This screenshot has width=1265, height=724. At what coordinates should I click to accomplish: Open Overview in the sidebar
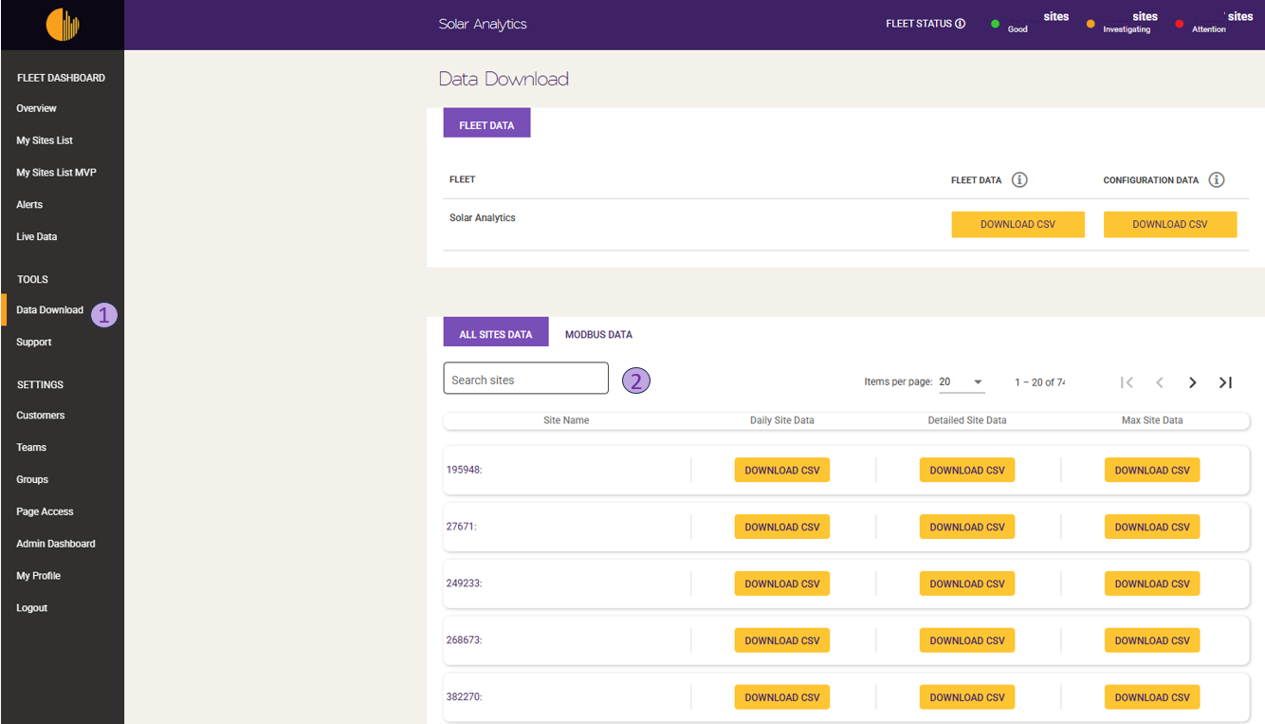[36, 108]
